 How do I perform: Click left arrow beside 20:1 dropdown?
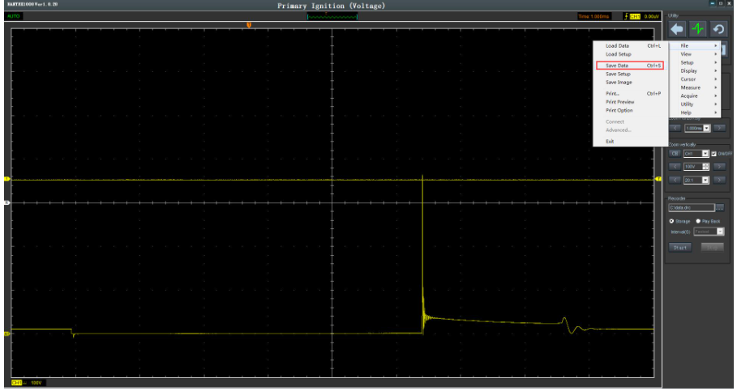(675, 181)
